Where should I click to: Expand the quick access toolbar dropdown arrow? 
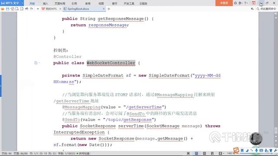pos(38,9)
